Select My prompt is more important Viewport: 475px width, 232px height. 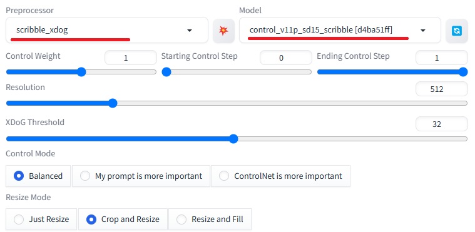[x=141, y=176]
